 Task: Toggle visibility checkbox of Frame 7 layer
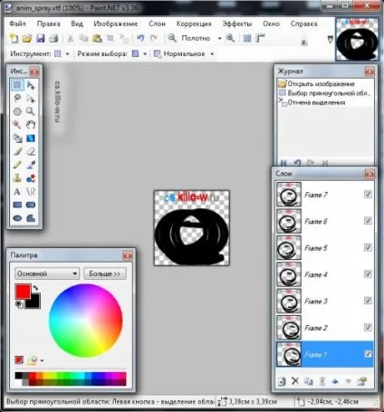click(368, 194)
